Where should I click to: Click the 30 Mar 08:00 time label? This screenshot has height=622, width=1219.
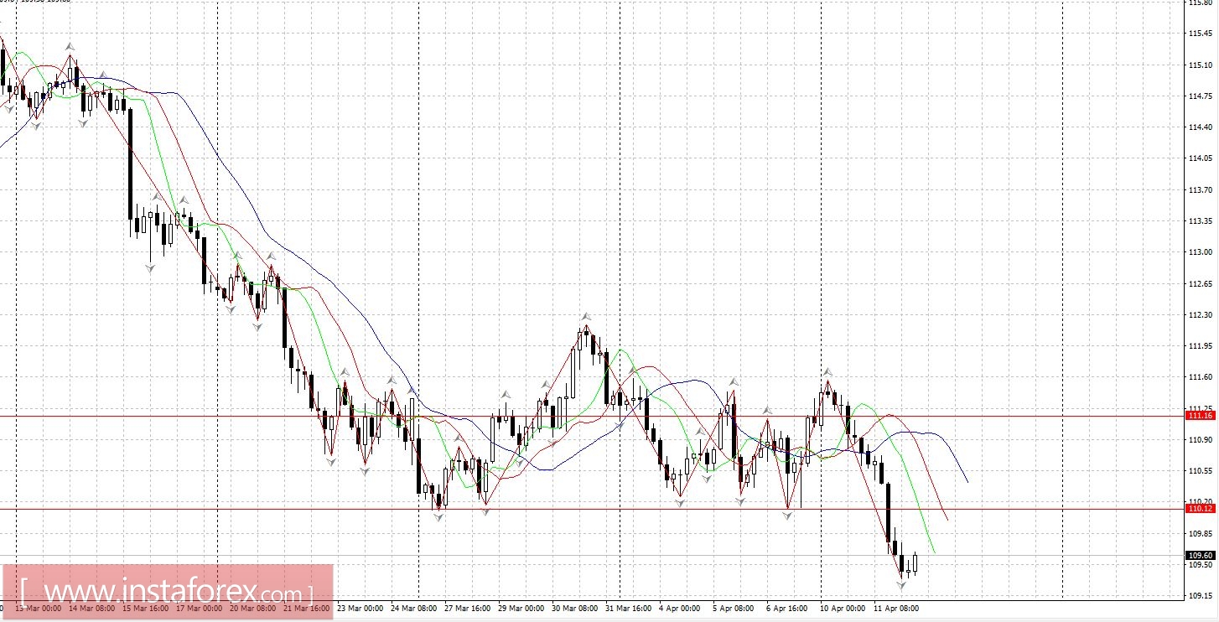(575, 608)
